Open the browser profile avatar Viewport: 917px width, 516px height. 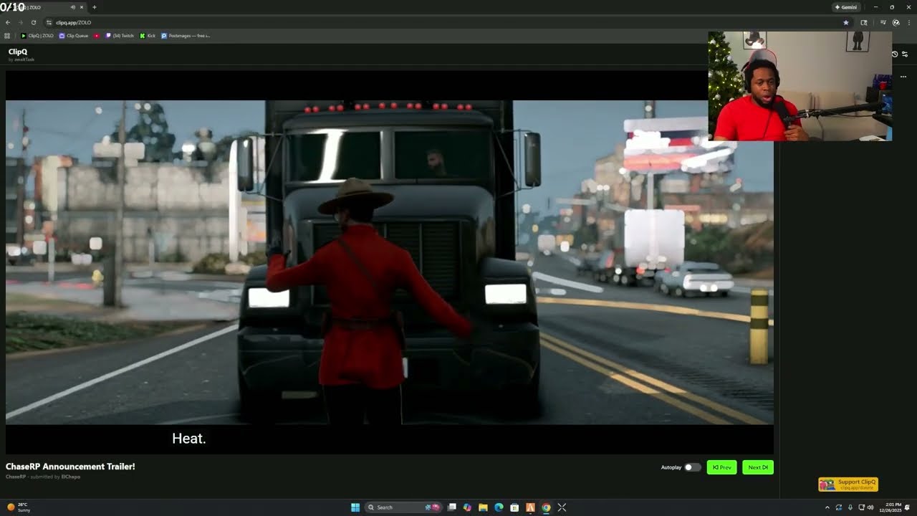click(896, 22)
